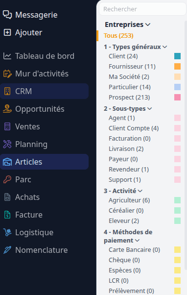187x295 pixels.
Task: Open the Logistique hand-truck icon
Action: (7, 232)
